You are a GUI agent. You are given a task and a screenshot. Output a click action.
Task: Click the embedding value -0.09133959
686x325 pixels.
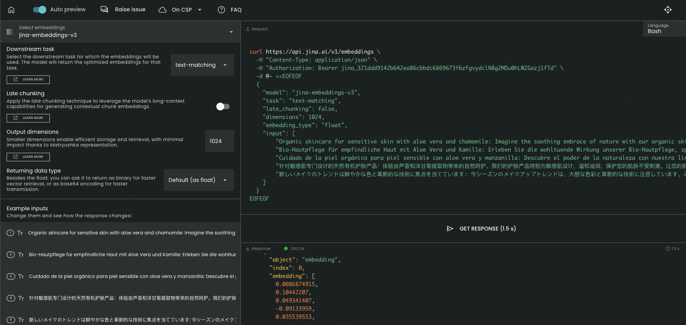pos(293,309)
